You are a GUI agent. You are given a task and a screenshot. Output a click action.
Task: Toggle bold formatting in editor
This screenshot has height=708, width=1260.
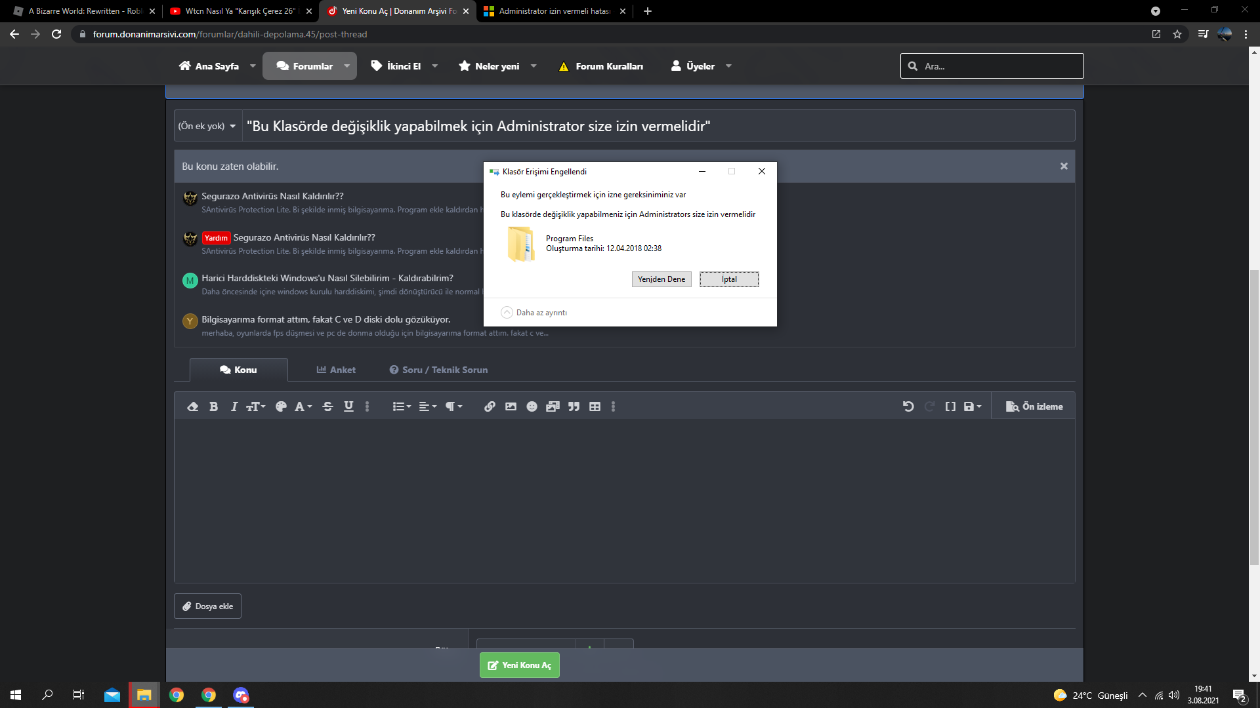[213, 406]
